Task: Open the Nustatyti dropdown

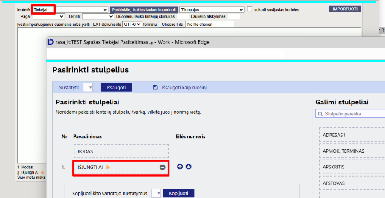Action: 88,88
